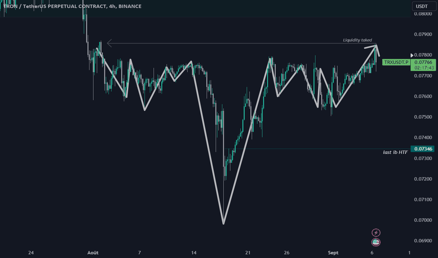The height and width of the screenshot is (258, 438).
Task: Click the 'Sept' date on time axis
Action: 333,253
